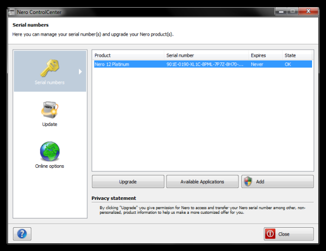Click the Nero ControlCenter title bar icon
This screenshot has width=326, height=251.
[12, 12]
